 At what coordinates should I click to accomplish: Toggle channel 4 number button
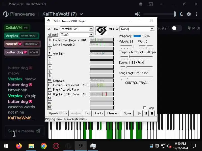point(49,53)
